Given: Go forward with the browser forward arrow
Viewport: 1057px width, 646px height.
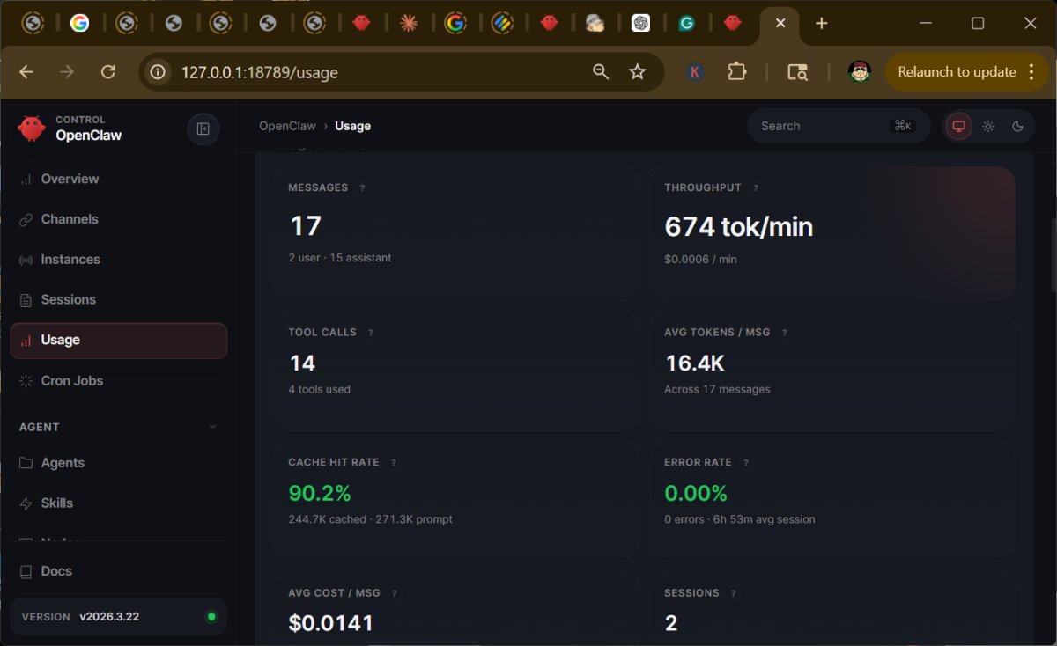Looking at the screenshot, I should point(67,72).
